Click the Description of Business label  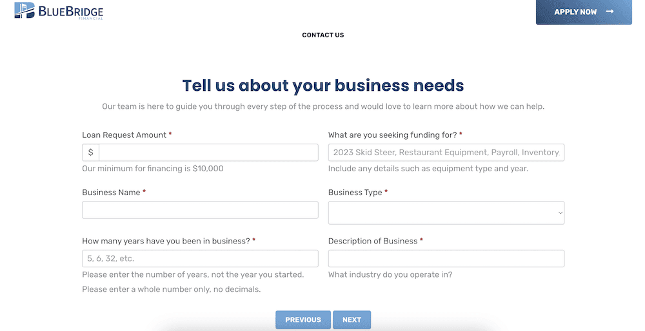[x=373, y=241]
